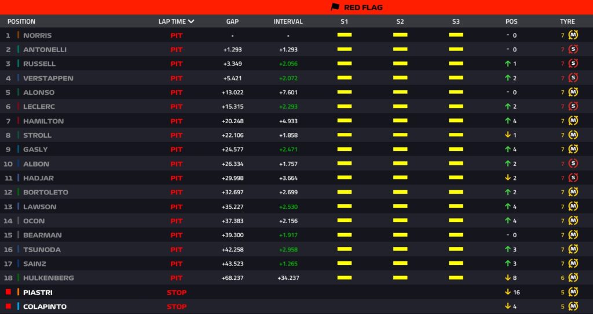Click the red stop square beside Piastri

tap(8, 292)
